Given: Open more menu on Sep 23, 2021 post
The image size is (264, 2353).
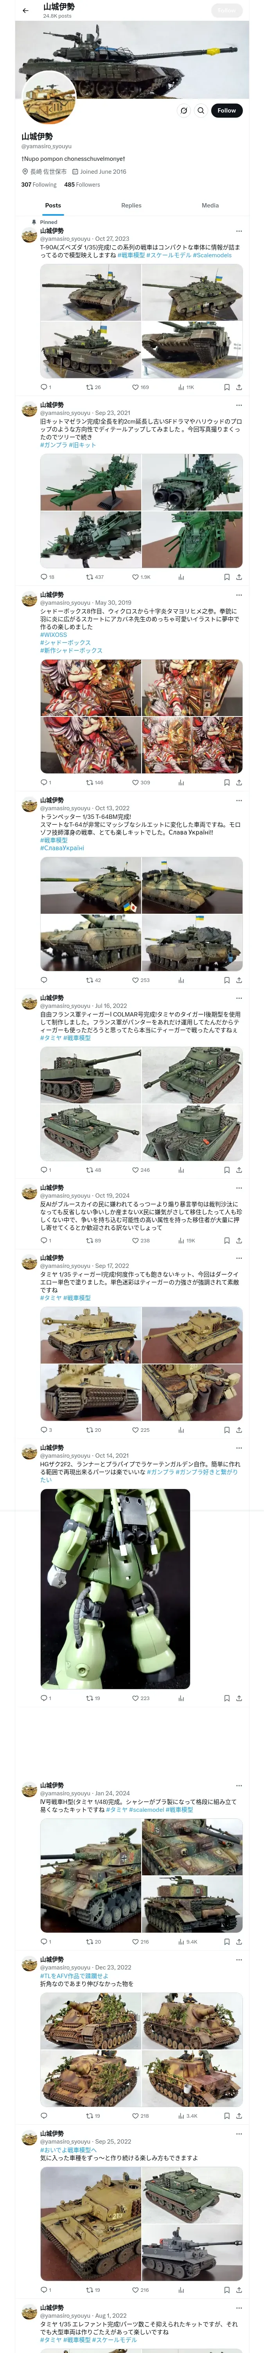Looking at the screenshot, I should pyautogui.click(x=239, y=405).
